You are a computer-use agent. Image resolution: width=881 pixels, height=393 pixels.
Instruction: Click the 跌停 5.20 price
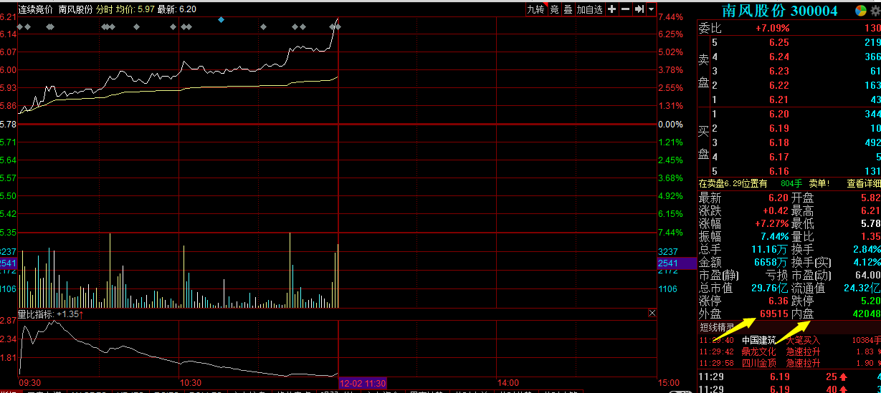[870, 301]
